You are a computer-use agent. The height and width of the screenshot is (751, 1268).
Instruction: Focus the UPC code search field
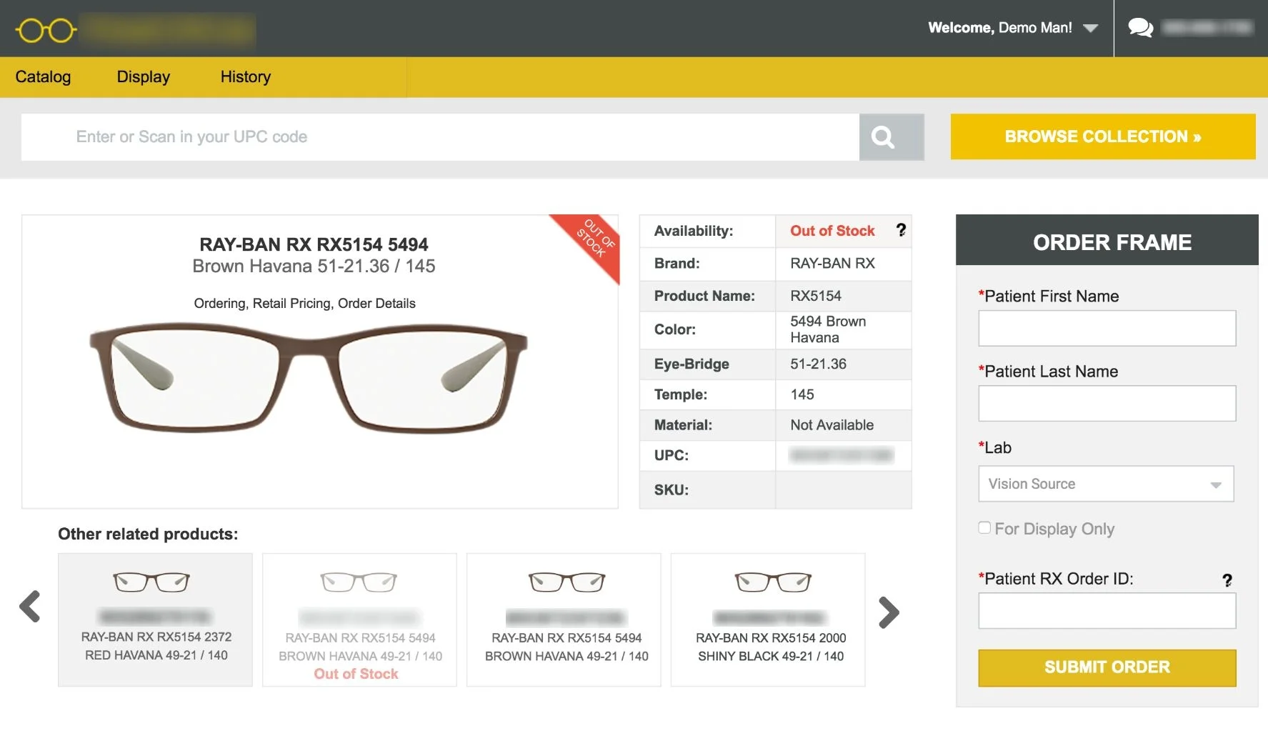click(440, 137)
